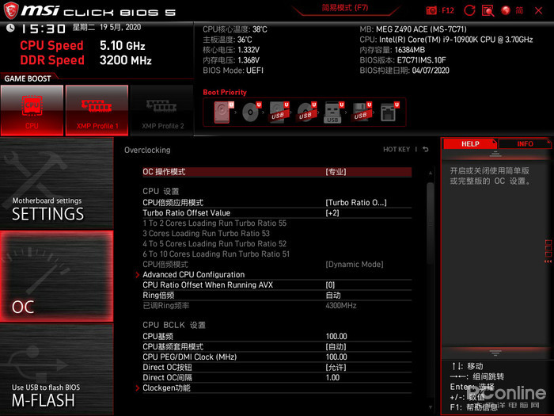Select the USB floppy boot device icon
The height and width of the screenshot is (416, 554).
pyautogui.click(x=362, y=113)
